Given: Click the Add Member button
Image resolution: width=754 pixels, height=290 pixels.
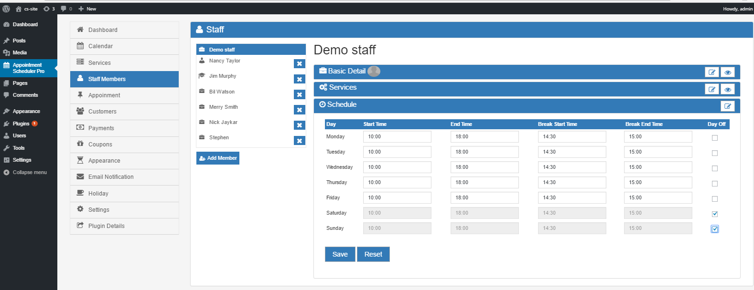Looking at the screenshot, I should pyautogui.click(x=217, y=158).
